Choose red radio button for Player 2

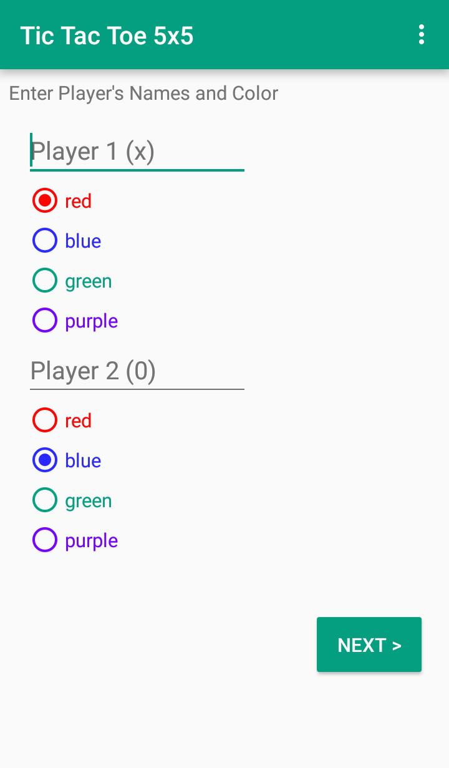[x=45, y=420]
